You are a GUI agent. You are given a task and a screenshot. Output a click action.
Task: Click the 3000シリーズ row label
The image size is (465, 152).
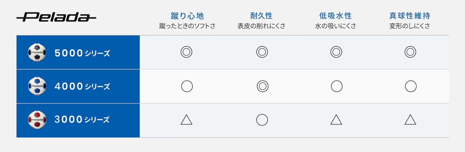[82, 120]
